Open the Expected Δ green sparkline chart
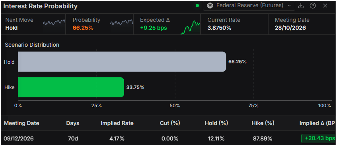The height and width of the screenshot is (146, 337). pyautogui.click(x=190, y=27)
